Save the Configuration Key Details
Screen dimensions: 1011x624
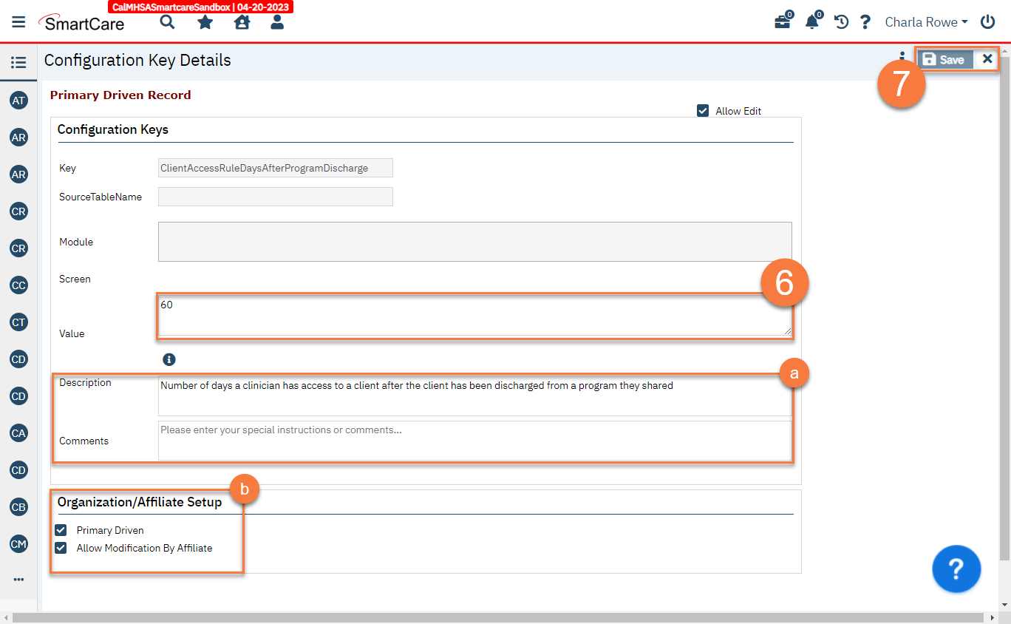[945, 59]
